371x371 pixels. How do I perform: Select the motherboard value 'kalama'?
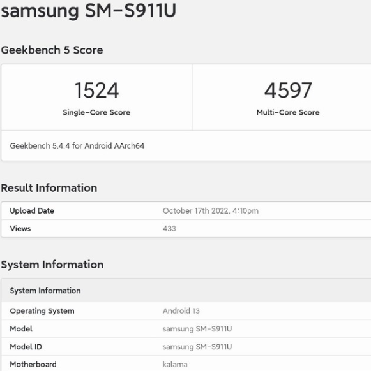[175, 365]
